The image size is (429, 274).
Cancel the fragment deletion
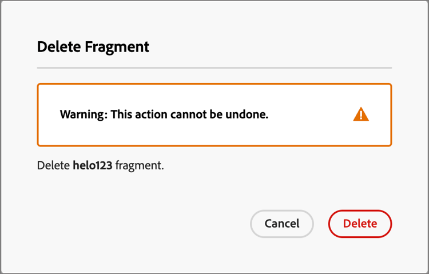click(281, 224)
